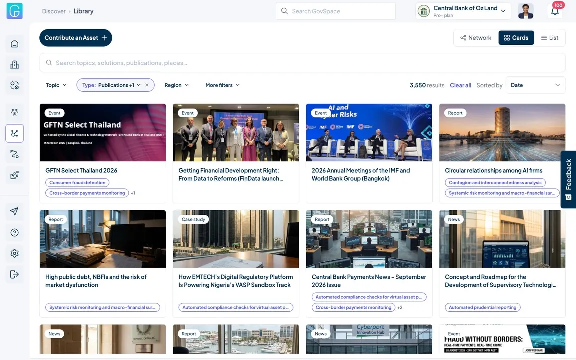This screenshot has height=360, width=576.
Task: Open the Cyberport Innovation Hub News thumbnail
Action: [x=369, y=339]
